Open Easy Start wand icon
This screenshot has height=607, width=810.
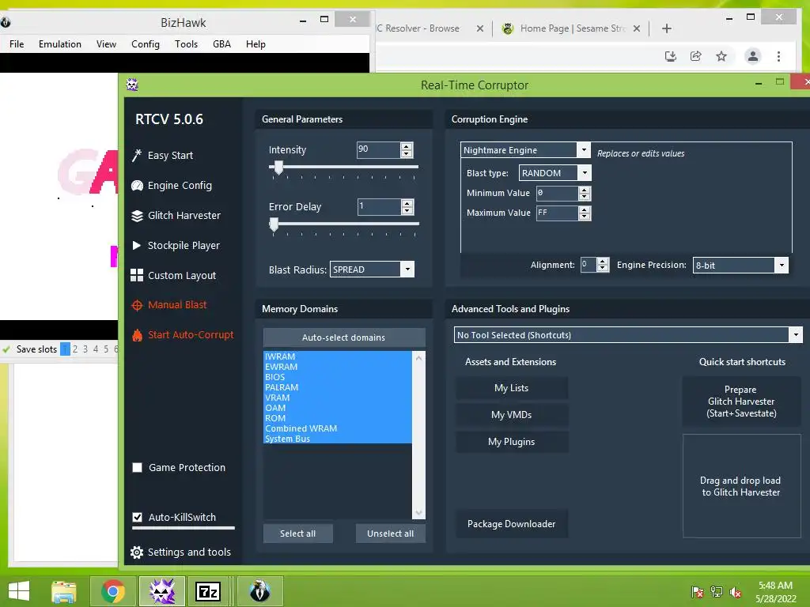pyautogui.click(x=136, y=156)
